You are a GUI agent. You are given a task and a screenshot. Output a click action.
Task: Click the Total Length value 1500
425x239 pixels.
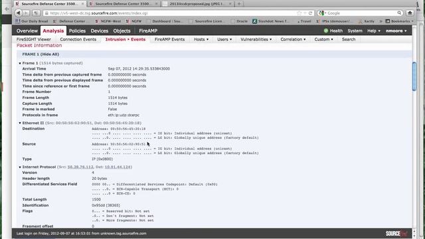point(96,199)
